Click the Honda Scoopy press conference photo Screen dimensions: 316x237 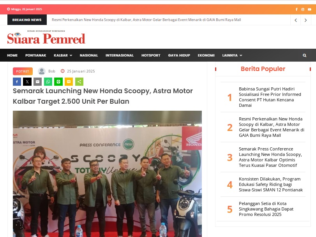(107, 174)
